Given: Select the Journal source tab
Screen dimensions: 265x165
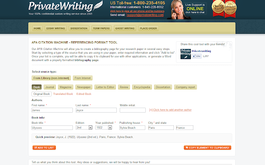Looking at the screenshot, I should click(50, 87).
